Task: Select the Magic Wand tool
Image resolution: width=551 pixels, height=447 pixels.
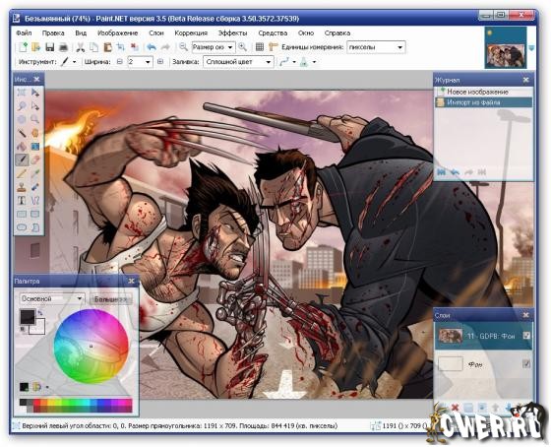Action: [22, 133]
